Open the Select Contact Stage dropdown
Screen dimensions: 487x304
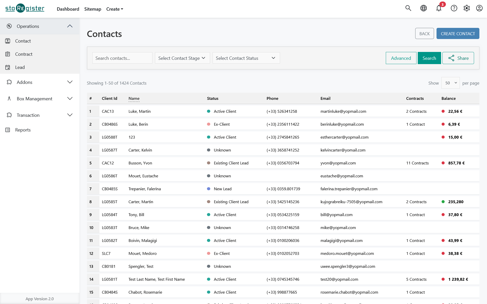click(x=182, y=58)
